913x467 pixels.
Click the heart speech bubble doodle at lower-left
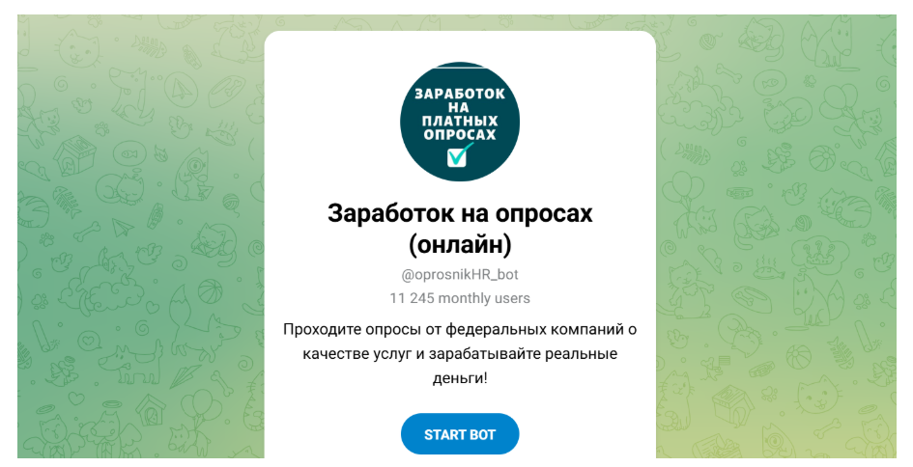89,339
